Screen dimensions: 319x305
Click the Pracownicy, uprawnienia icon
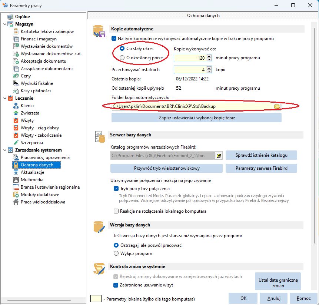pos(16,158)
